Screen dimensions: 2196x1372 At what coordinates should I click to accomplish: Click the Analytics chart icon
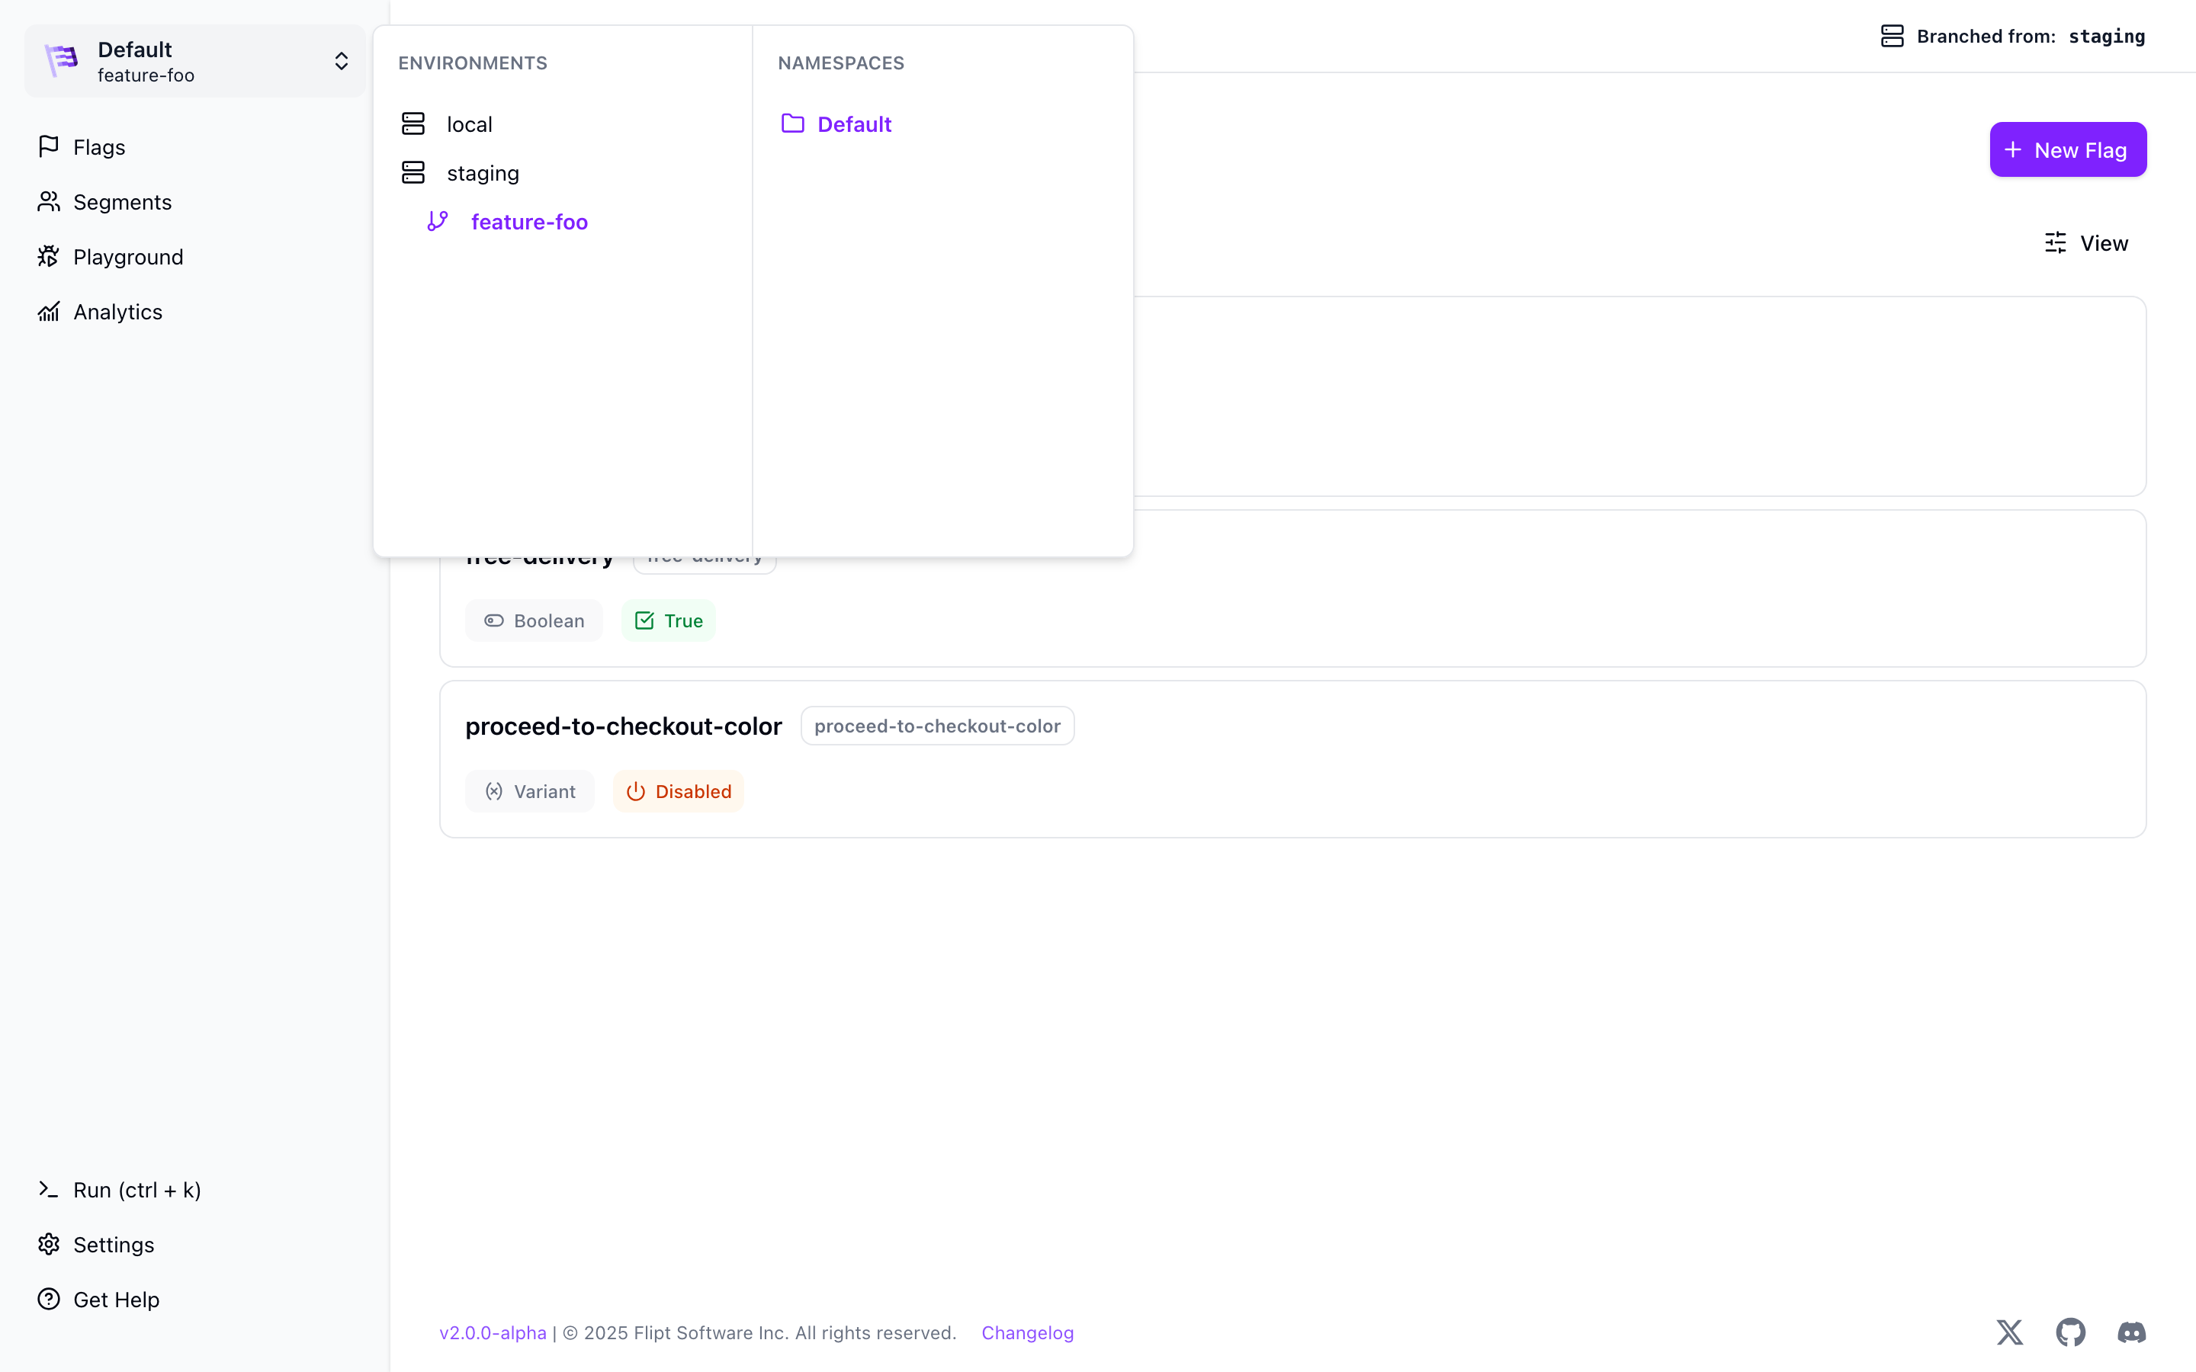49,311
